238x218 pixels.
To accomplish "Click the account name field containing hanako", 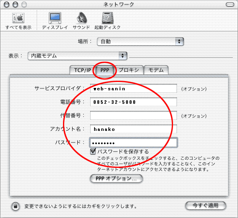I will (134, 129).
